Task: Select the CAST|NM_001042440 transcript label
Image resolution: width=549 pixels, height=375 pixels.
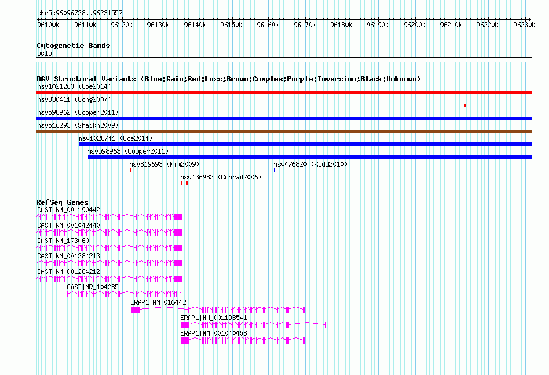Action: (68, 225)
